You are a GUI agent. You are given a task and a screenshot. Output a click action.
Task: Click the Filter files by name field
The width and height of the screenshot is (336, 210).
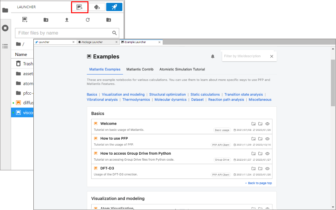click(63, 33)
